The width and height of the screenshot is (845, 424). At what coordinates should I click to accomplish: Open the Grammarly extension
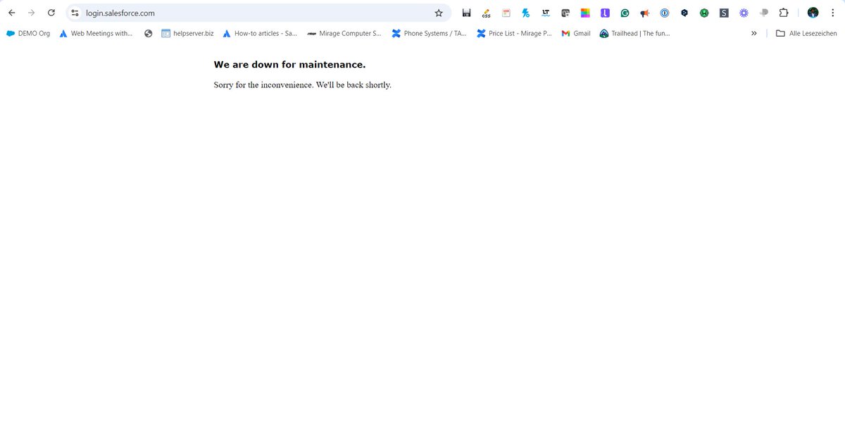pos(624,13)
